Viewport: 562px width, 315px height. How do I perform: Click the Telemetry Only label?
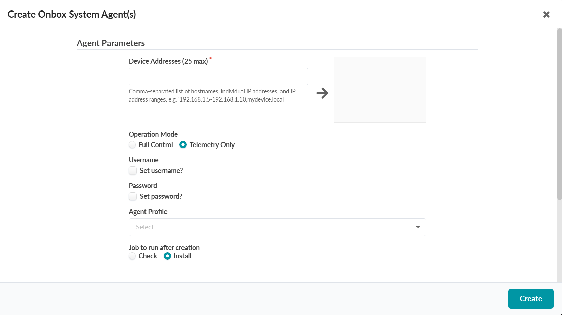coord(212,145)
